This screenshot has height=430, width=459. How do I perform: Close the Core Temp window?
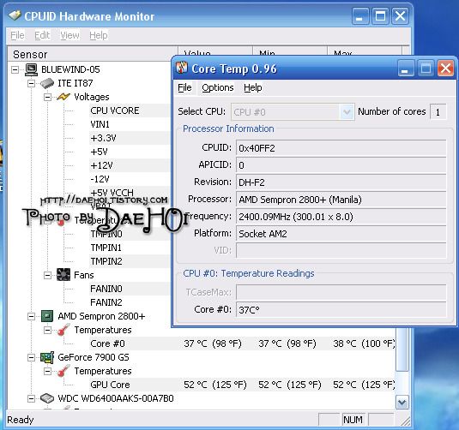coord(445,69)
